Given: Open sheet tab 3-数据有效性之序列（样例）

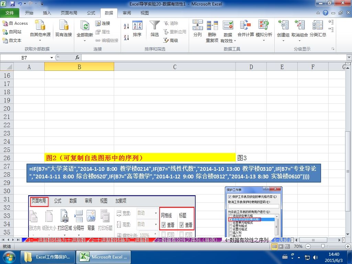Looking at the screenshot, I should tap(188, 240).
